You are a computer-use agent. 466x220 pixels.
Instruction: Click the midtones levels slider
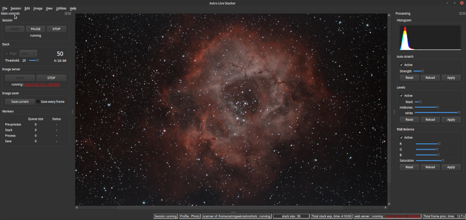click(x=427, y=107)
